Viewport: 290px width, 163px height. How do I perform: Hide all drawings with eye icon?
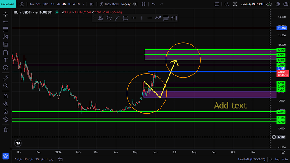pos(5,119)
